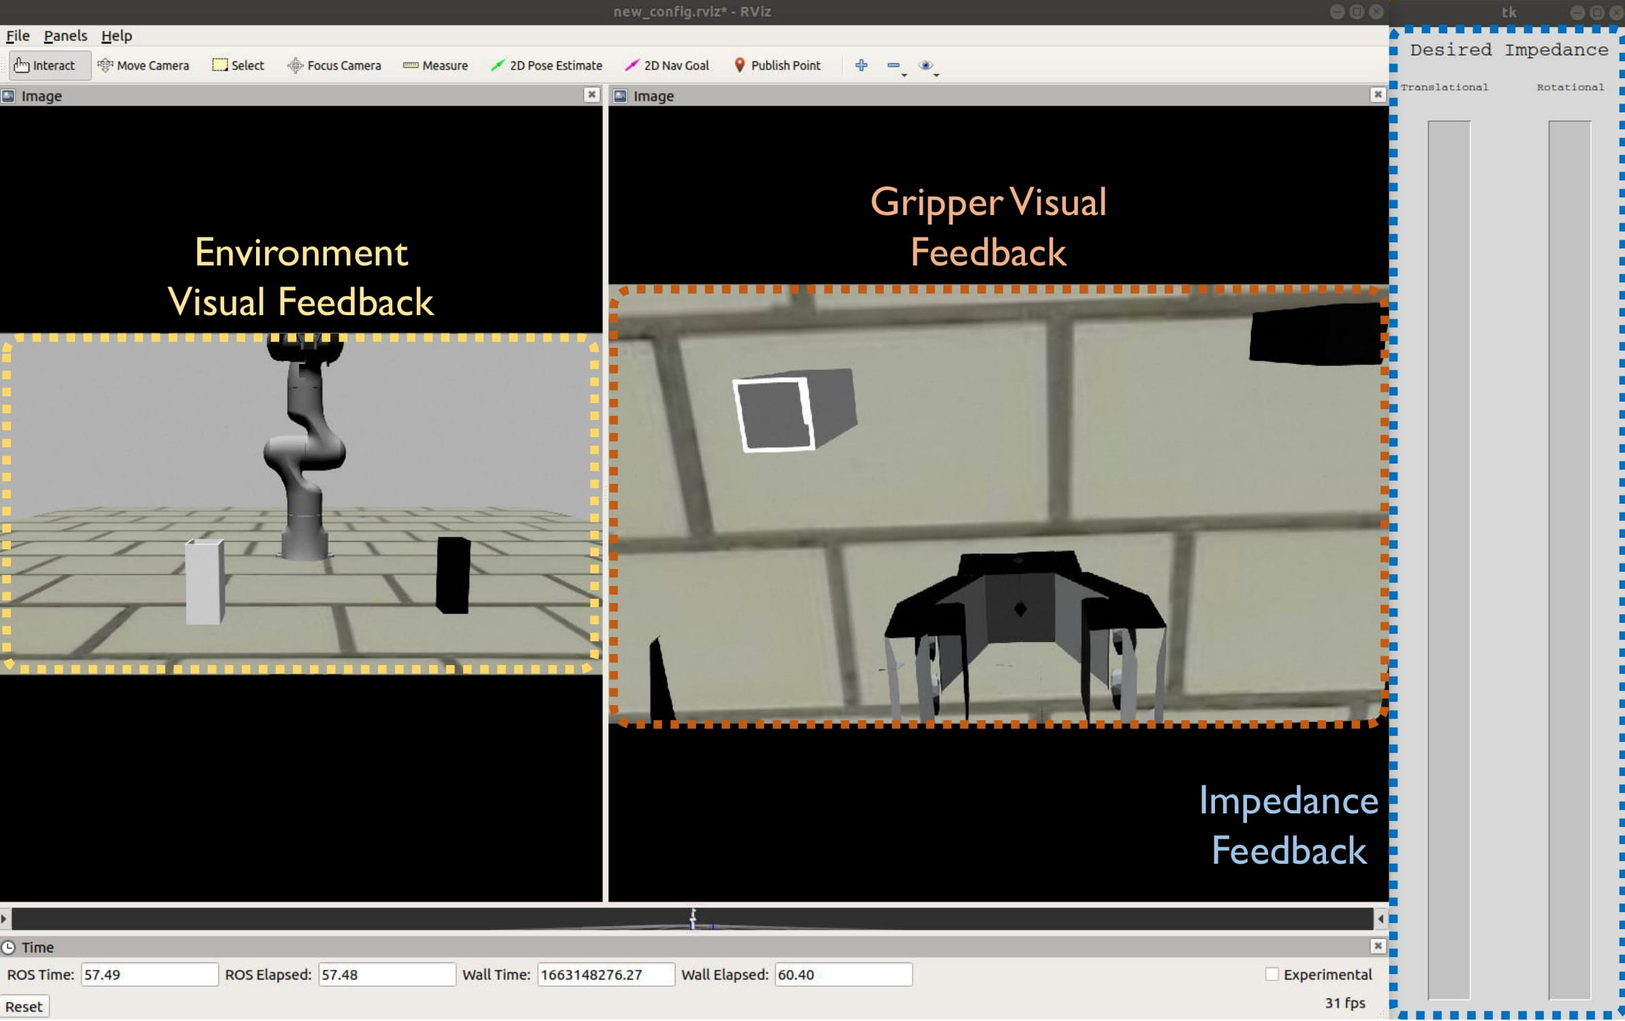
Task: Expand the left collapsed dock arrow
Action: pos(4,920)
